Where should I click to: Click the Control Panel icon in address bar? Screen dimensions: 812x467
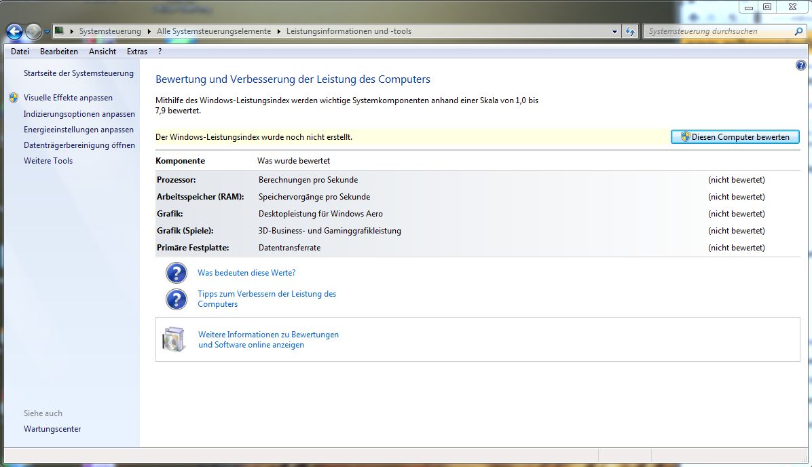pos(59,31)
